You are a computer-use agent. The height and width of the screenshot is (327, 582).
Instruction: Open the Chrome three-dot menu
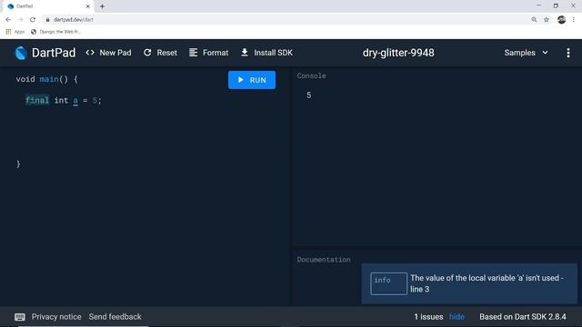pos(574,20)
